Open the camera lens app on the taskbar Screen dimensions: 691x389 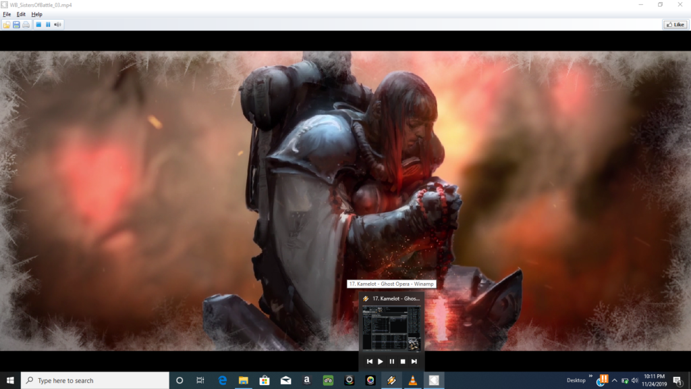[349, 380]
